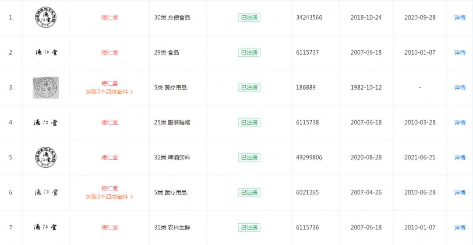Open 详情 for registration 34243566

point(460,17)
